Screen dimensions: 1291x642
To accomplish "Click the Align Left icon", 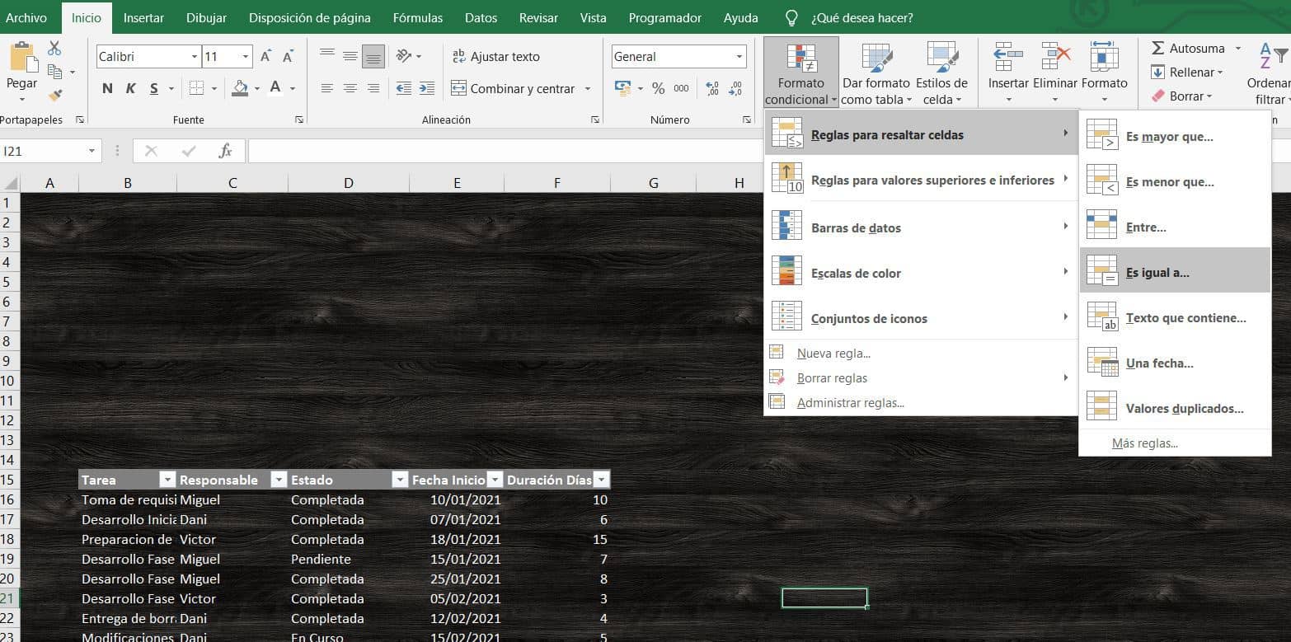I will point(327,88).
